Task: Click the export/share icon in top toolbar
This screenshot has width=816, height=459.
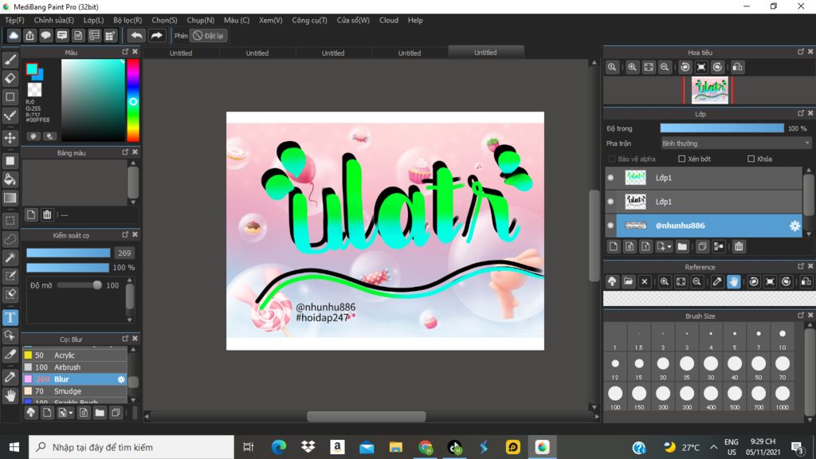Action: click(29, 35)
